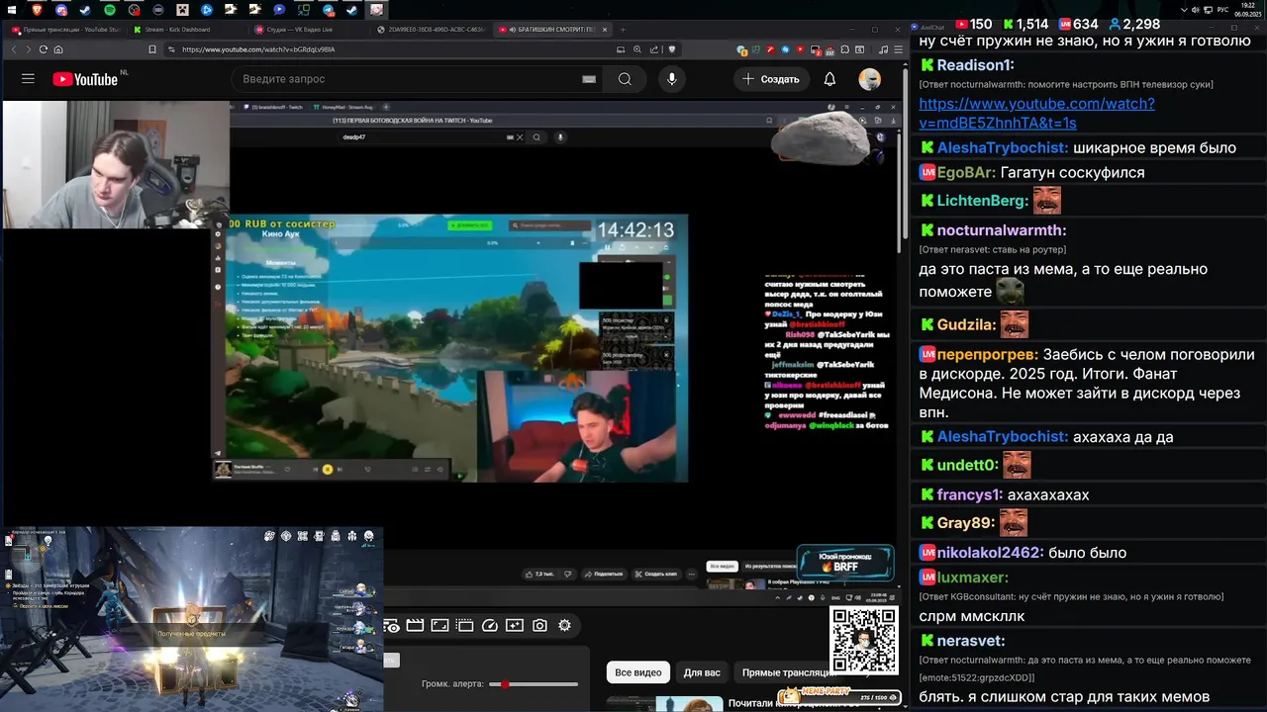Image resolution: width=1267 pixels, height=712 pixels.
Task: Click the camera screenshot icon in the overlay toolbar
Action: tap(539, 625)
